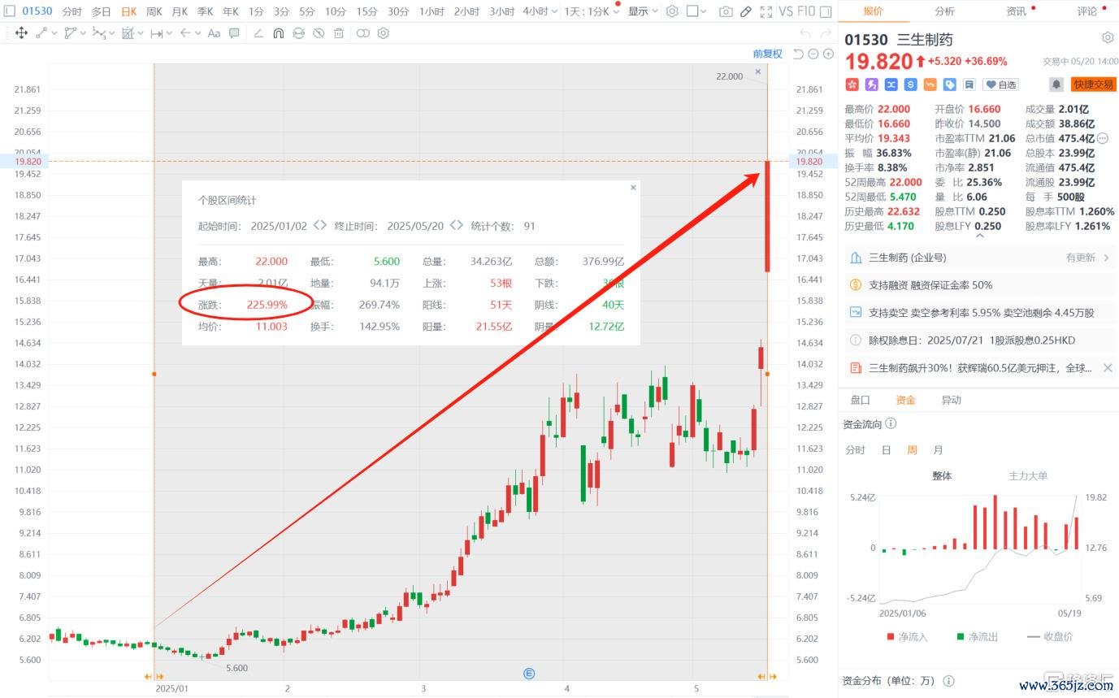1119x698 pixels.
Task: Hide all drawings with crossed-eye icon
Action: point(319,33)
